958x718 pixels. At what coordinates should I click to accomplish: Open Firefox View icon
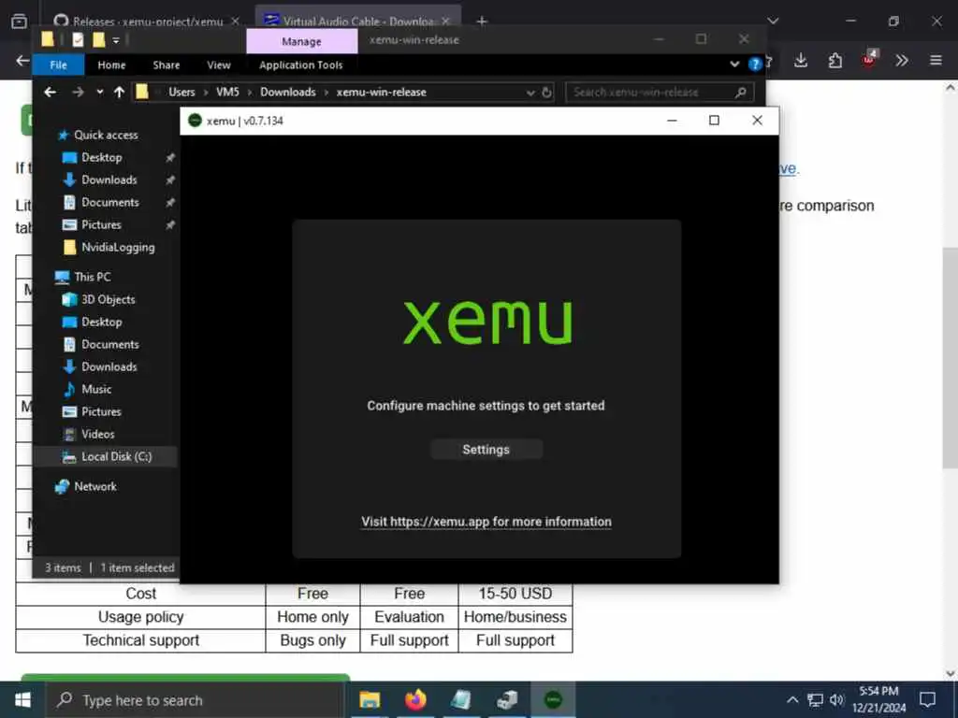[19, 22]
